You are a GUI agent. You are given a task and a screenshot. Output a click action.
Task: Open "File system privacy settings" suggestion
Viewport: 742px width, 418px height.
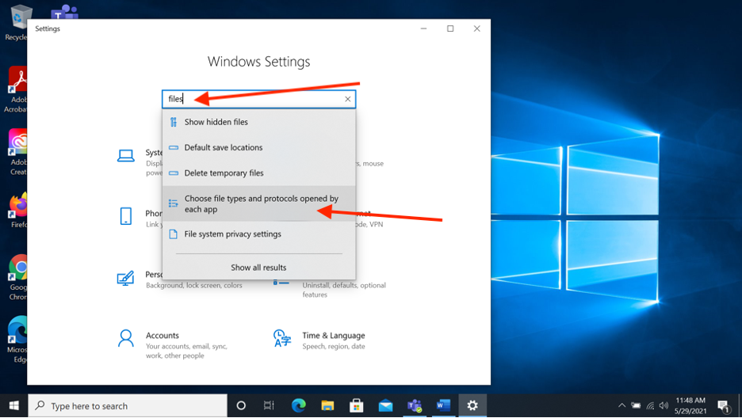click(x=232, y=234)
